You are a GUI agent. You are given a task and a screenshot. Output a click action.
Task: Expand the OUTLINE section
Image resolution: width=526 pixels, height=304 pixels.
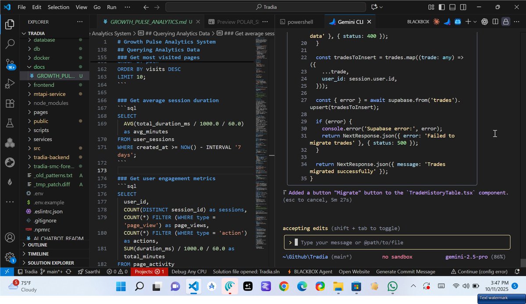[x=55, y=245]
